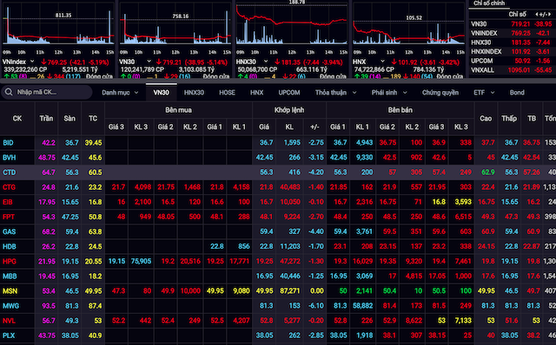
Task: Sort by the Sàn column header
Action: (x=69, y=119)
